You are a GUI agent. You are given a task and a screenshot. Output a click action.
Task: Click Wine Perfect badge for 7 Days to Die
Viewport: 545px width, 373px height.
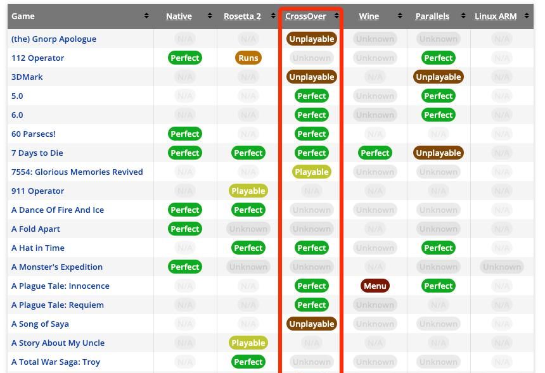point(375,153)
